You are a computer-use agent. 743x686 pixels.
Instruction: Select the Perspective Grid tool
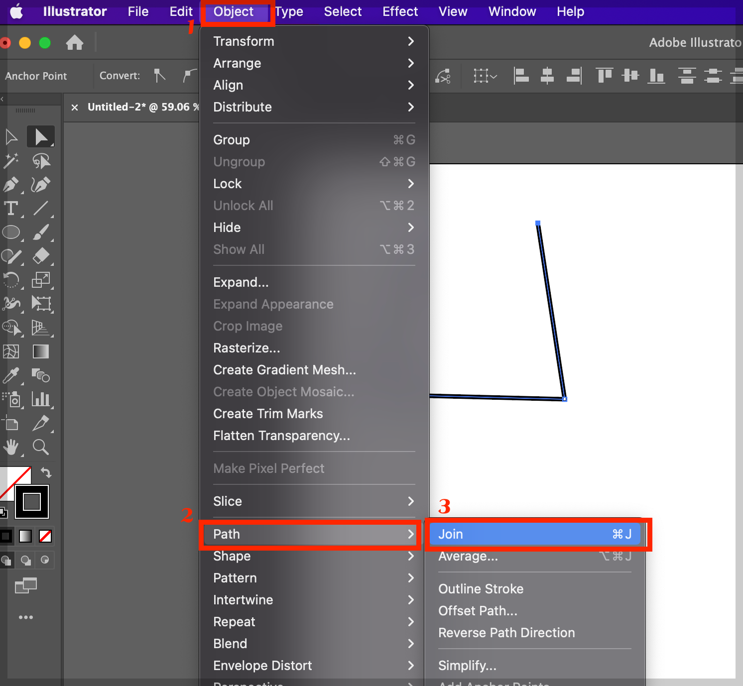coord(41,328)
